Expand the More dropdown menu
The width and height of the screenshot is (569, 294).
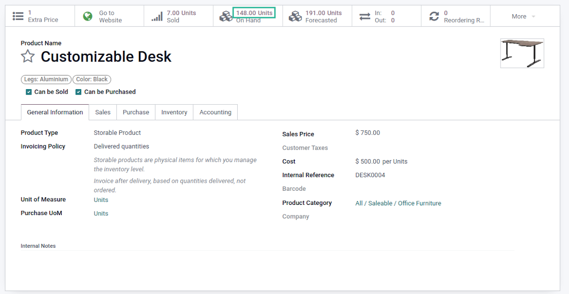click(x=523, y=16)
